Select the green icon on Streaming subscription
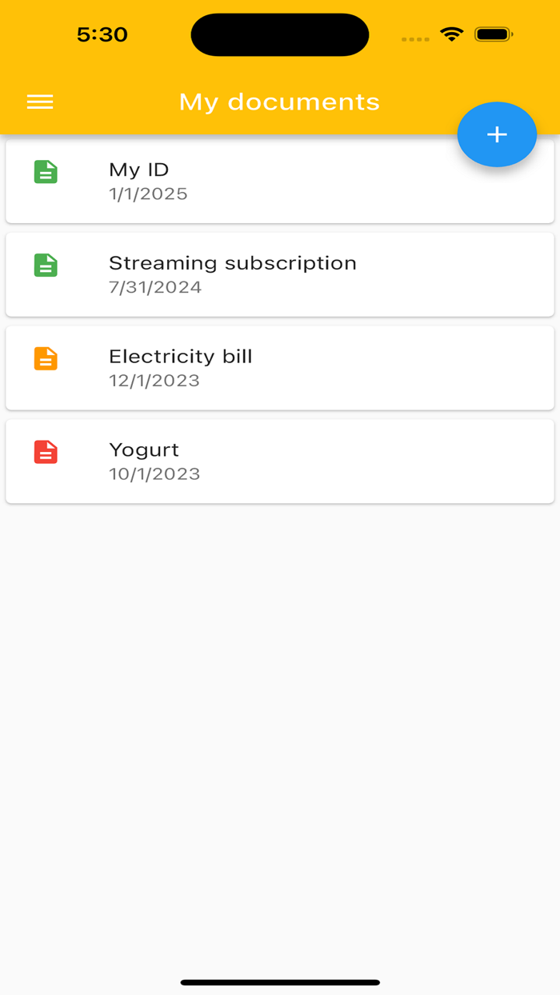 [46, 265]
